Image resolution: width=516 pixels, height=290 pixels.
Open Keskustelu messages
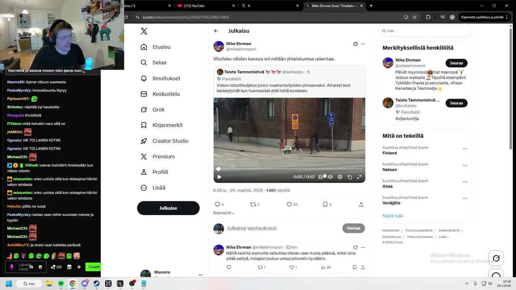tap(160, 94)
